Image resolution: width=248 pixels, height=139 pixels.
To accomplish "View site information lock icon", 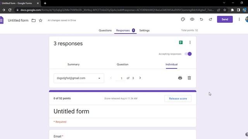I will (17, 10).
